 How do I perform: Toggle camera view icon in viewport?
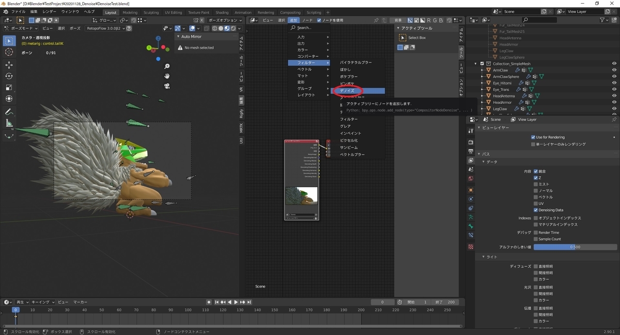[x=167, y=86]
